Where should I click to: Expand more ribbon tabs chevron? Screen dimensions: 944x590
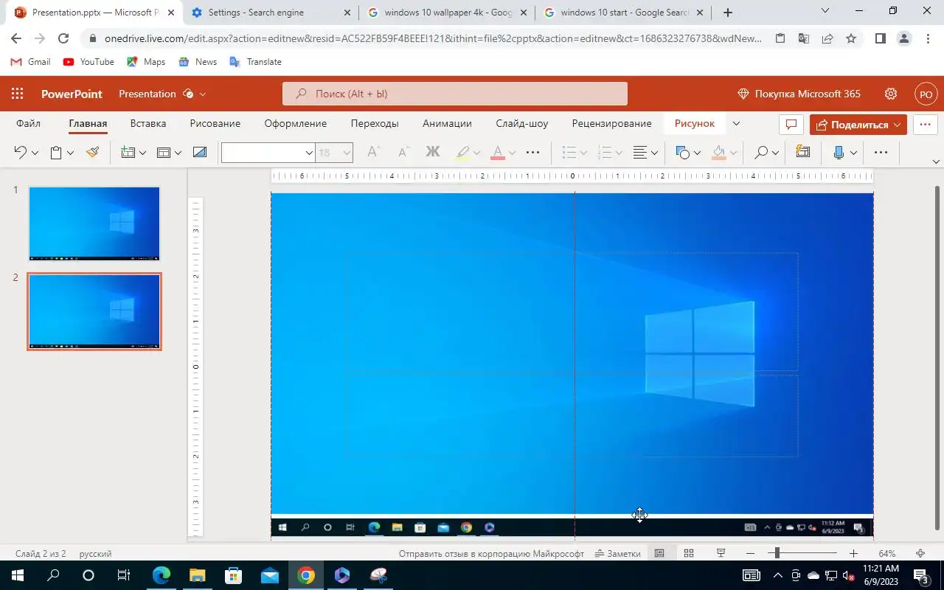point(735,124)
